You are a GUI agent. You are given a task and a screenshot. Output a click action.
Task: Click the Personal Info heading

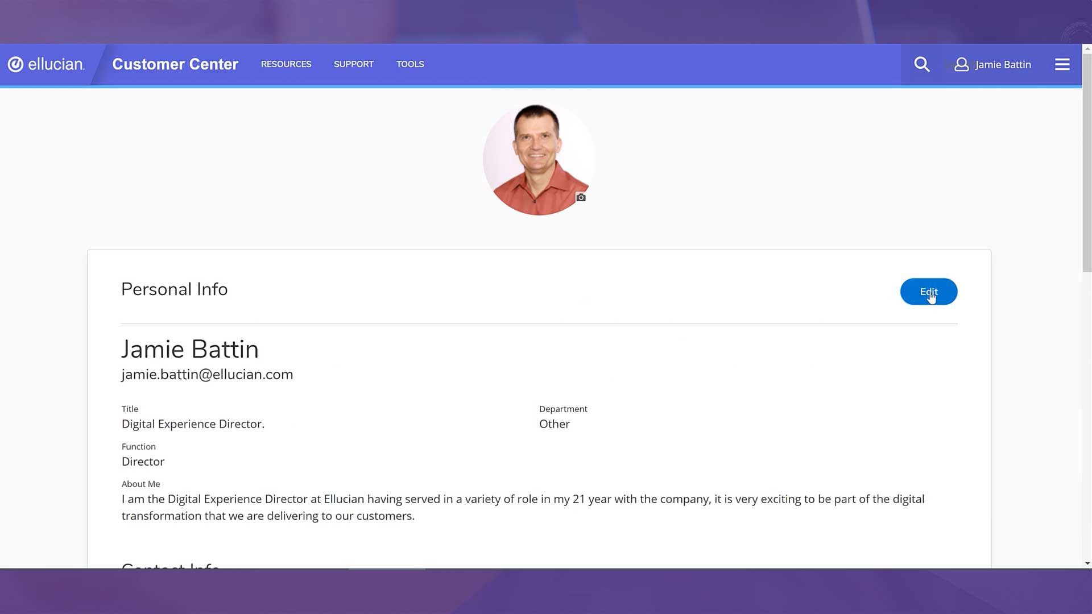174,289
